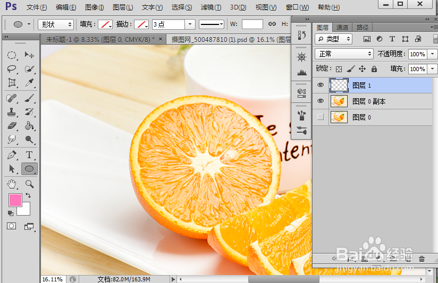Select the Path Selection tool
The height and width of the screenshot is (283, 438).
tap(12, 169)
